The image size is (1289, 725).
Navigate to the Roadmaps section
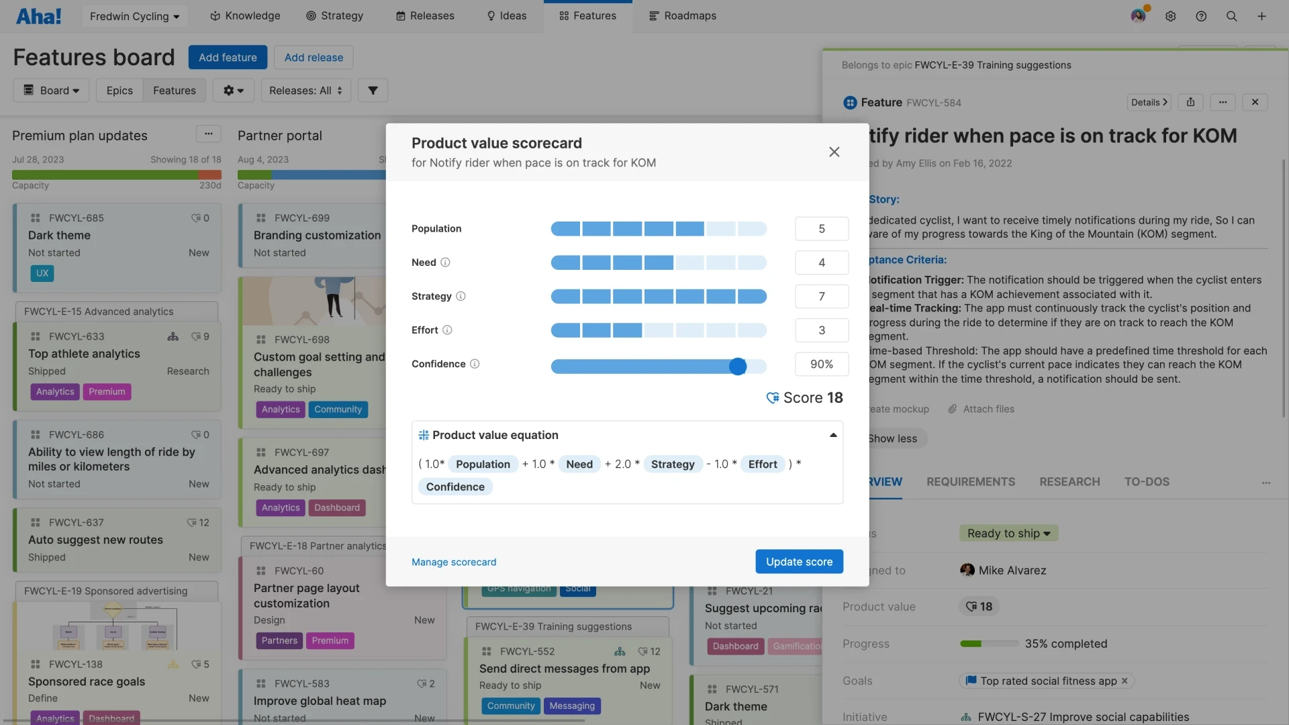[x=683, y=15]
